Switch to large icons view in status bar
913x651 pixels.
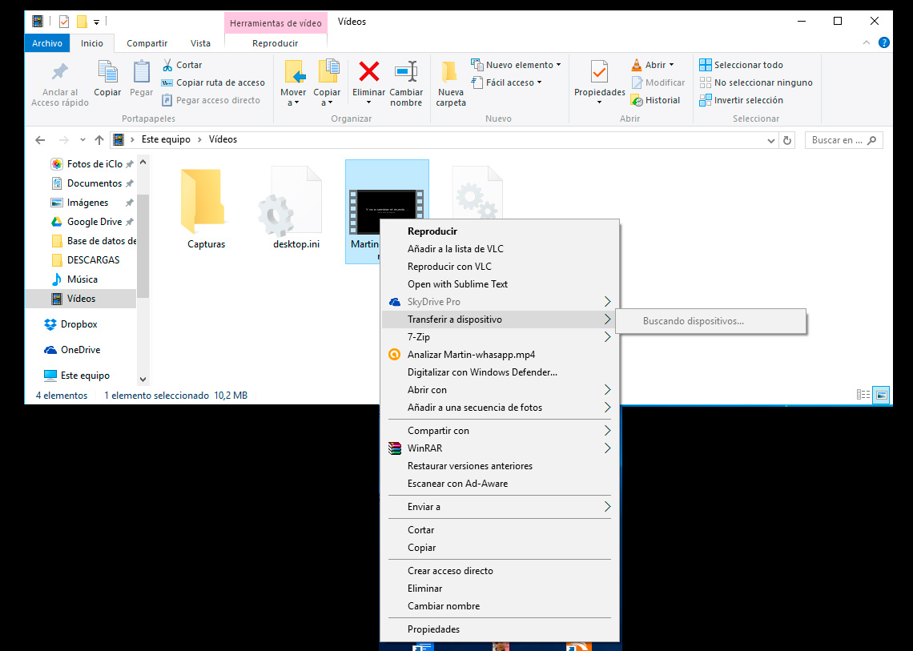click(881, 395)
